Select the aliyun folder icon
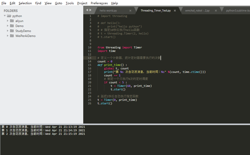The height and width of the screenshot is (155, 250). 12,21
